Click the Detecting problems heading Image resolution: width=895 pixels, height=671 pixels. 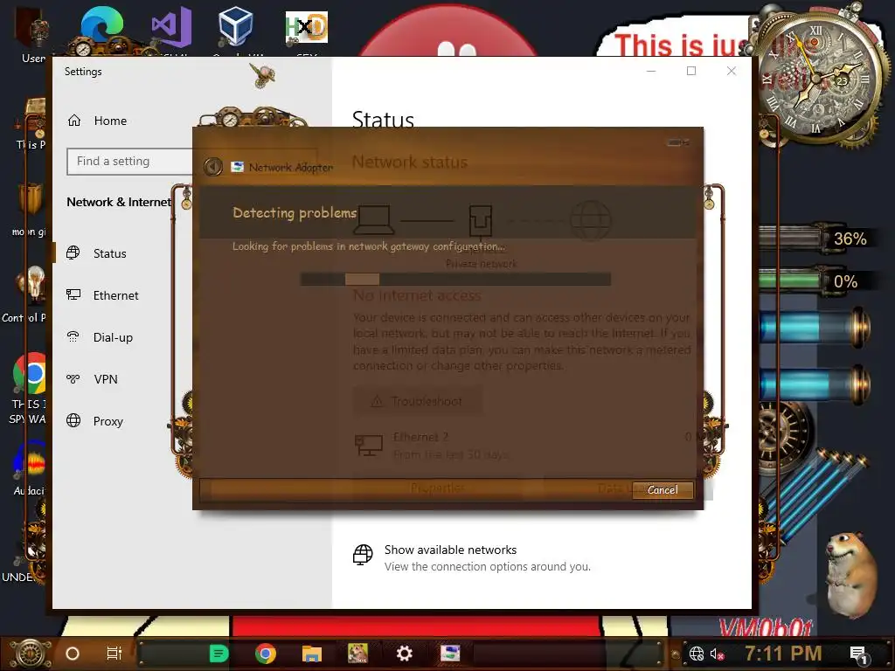(x=295, y=213)
